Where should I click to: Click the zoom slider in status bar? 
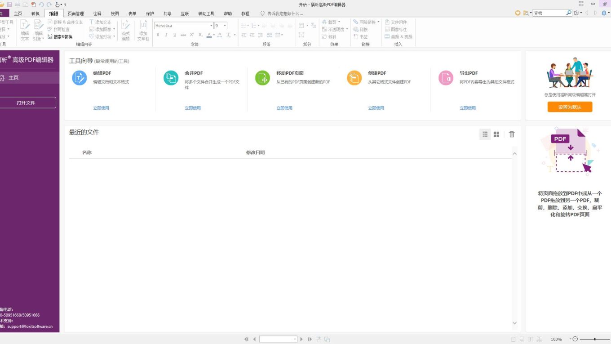click(594, 339)
